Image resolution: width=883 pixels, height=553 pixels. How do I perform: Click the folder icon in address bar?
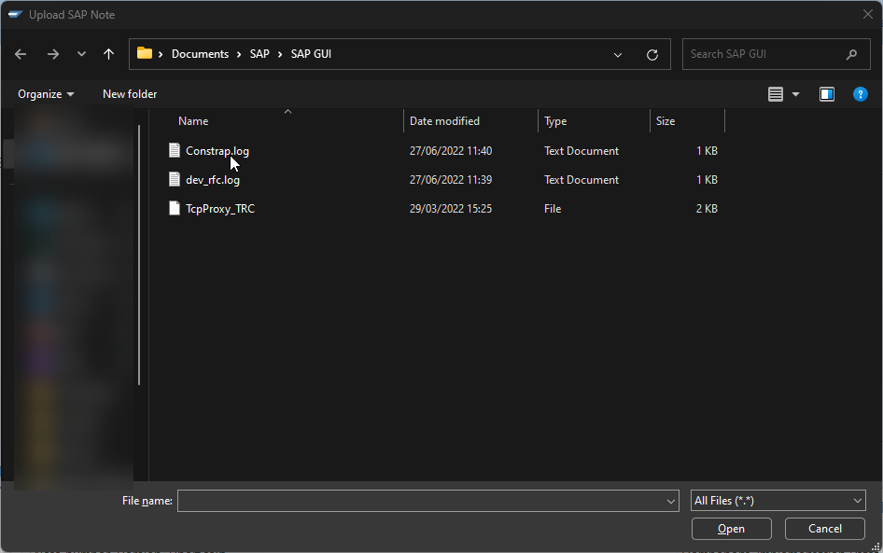pyautogui.click(x=145, y=53)
